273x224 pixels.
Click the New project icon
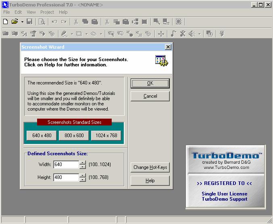(6, 22)
